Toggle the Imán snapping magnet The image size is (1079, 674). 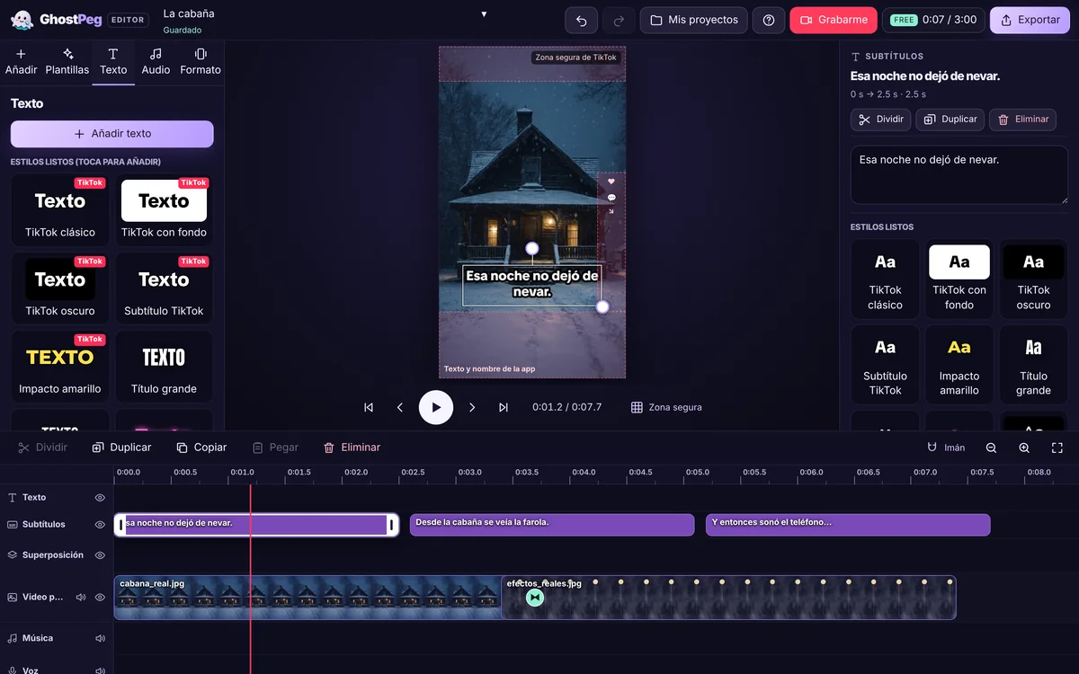click(946, 448)
